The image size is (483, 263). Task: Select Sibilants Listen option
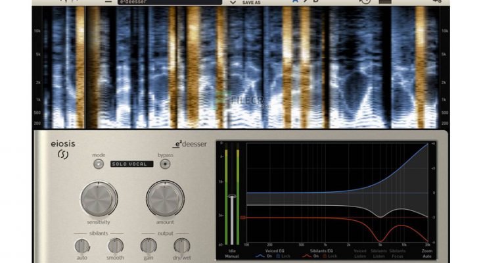point(379,253)
